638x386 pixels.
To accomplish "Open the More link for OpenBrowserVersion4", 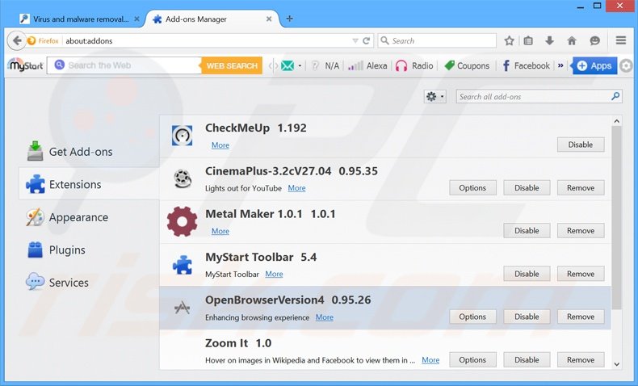I will (325, 317).
